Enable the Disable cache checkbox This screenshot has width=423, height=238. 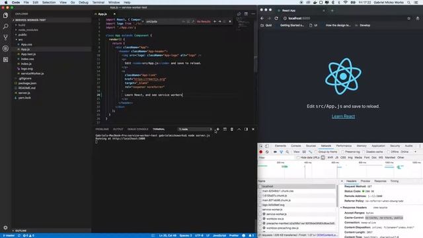[364, 152]
